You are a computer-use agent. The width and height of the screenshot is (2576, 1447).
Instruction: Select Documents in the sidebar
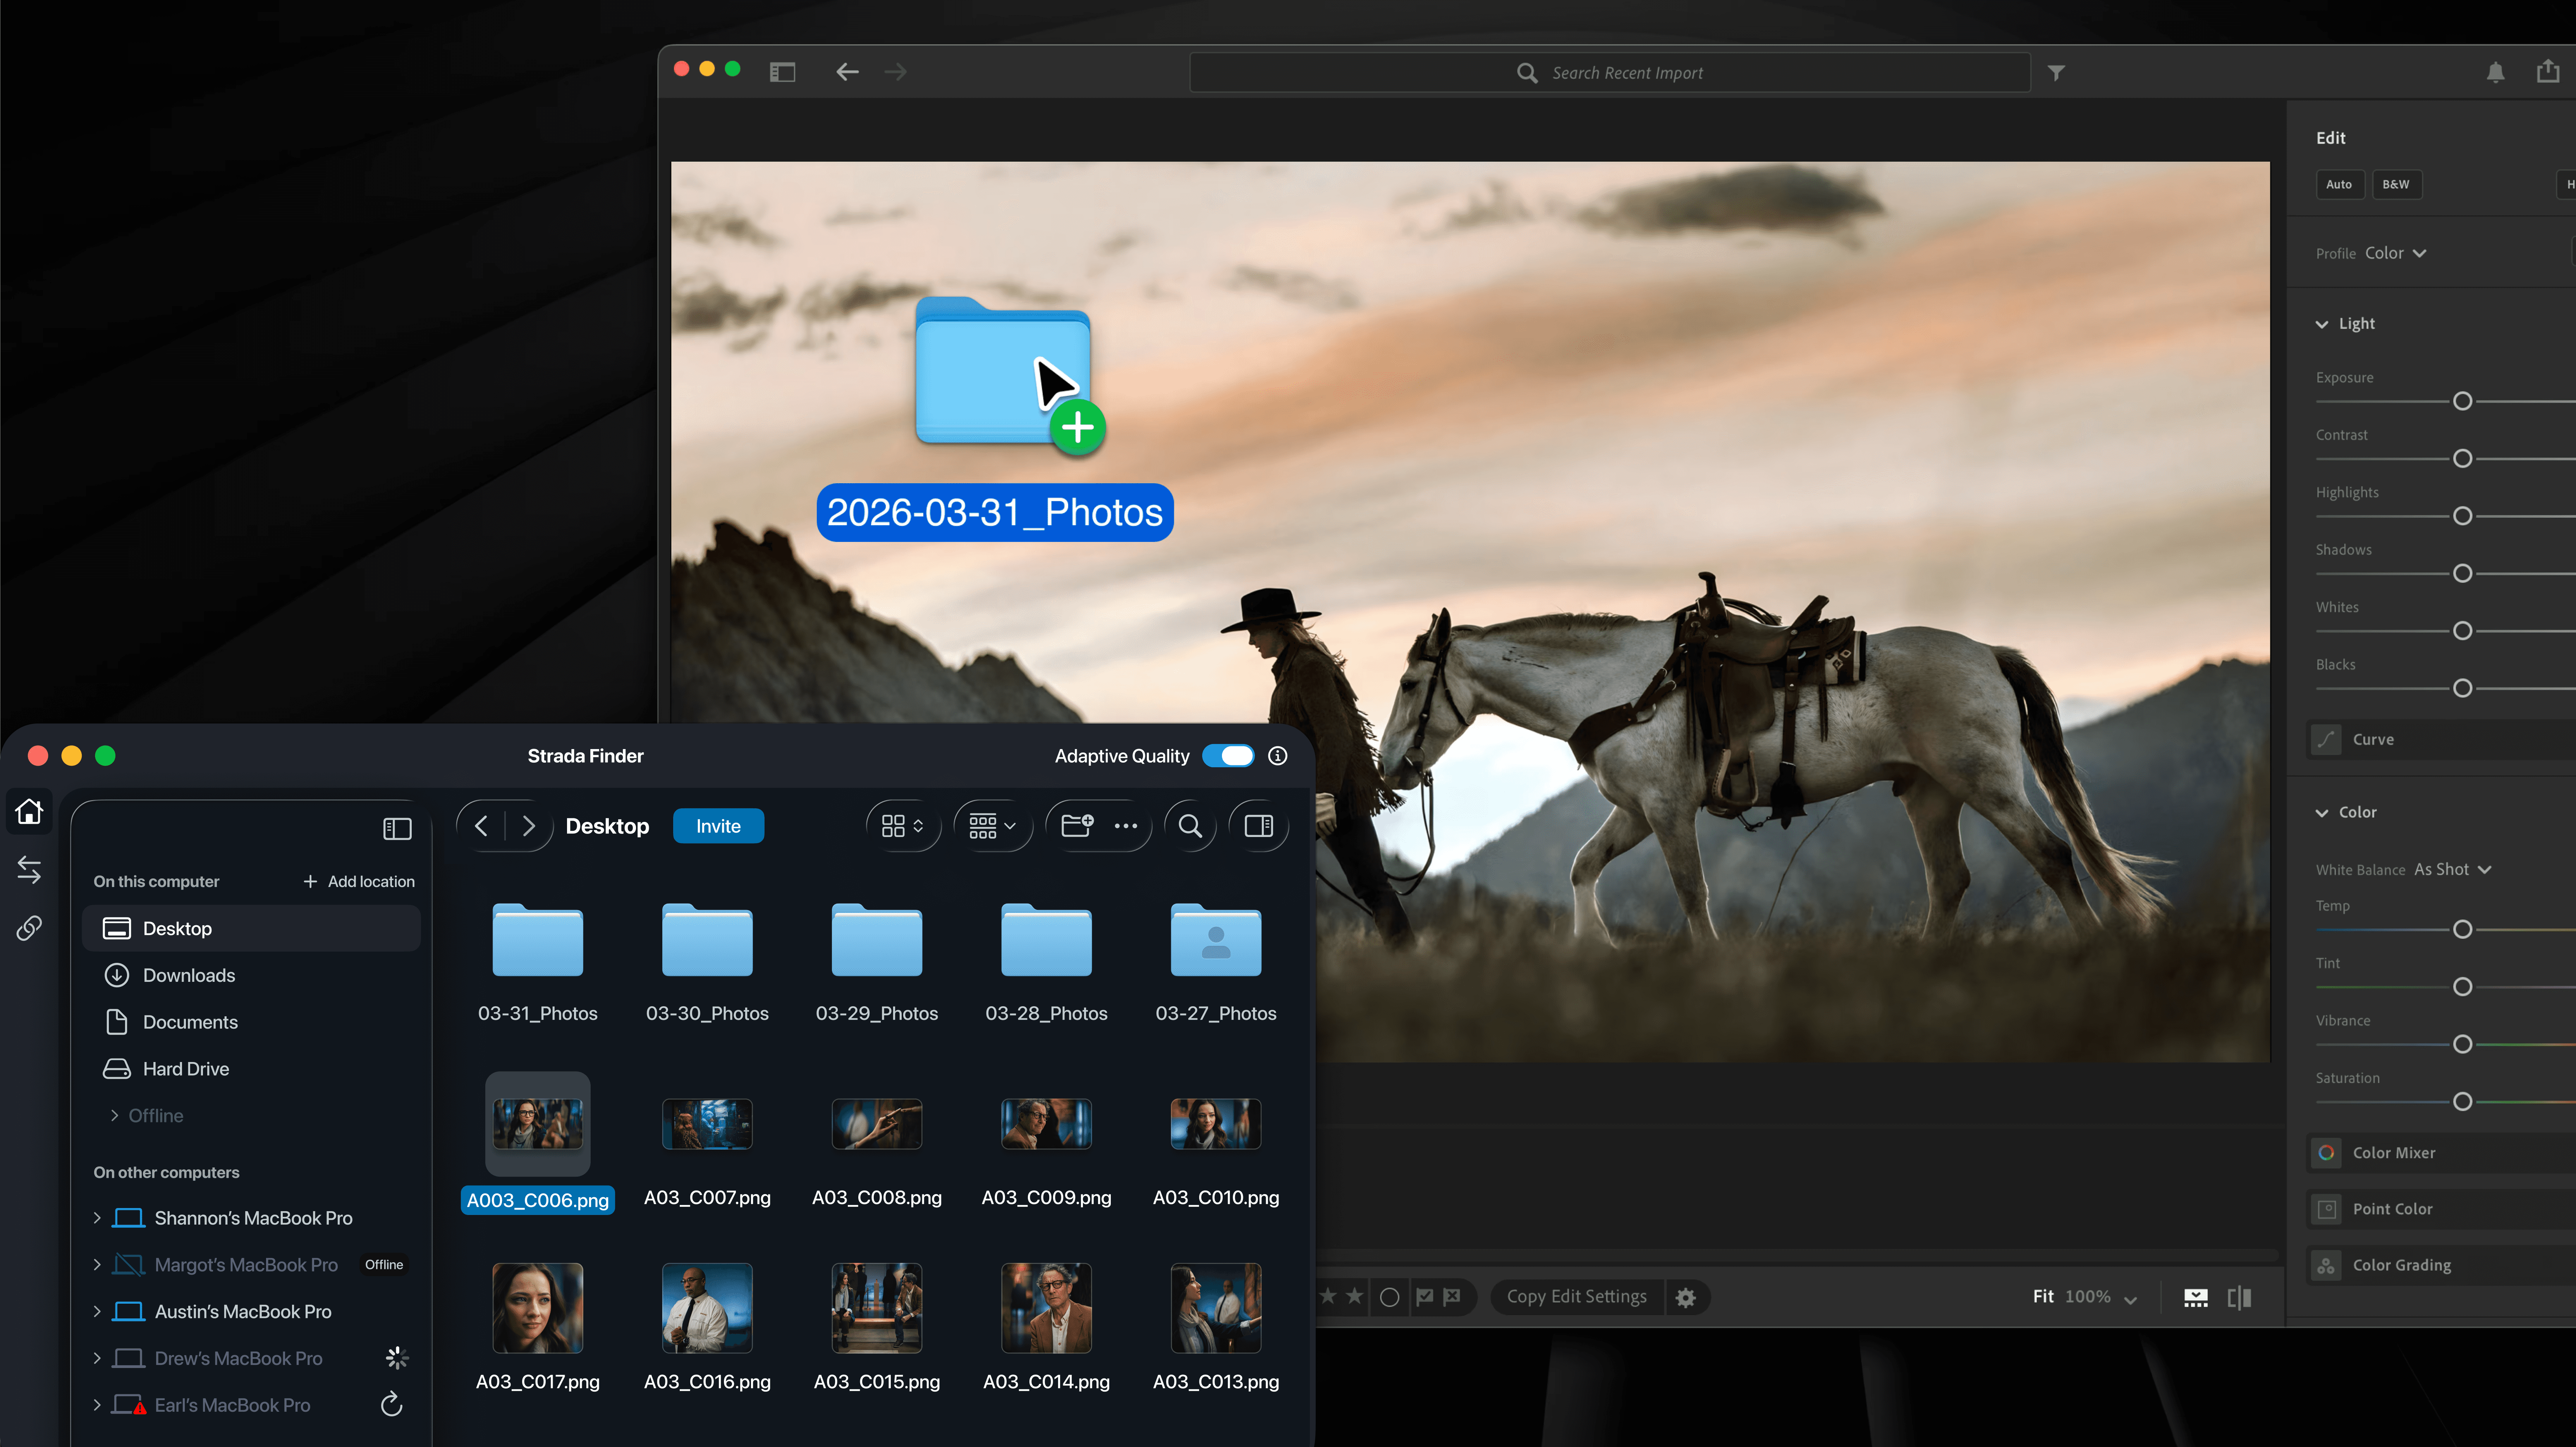pyautogui.click(x=251, y=1023)
